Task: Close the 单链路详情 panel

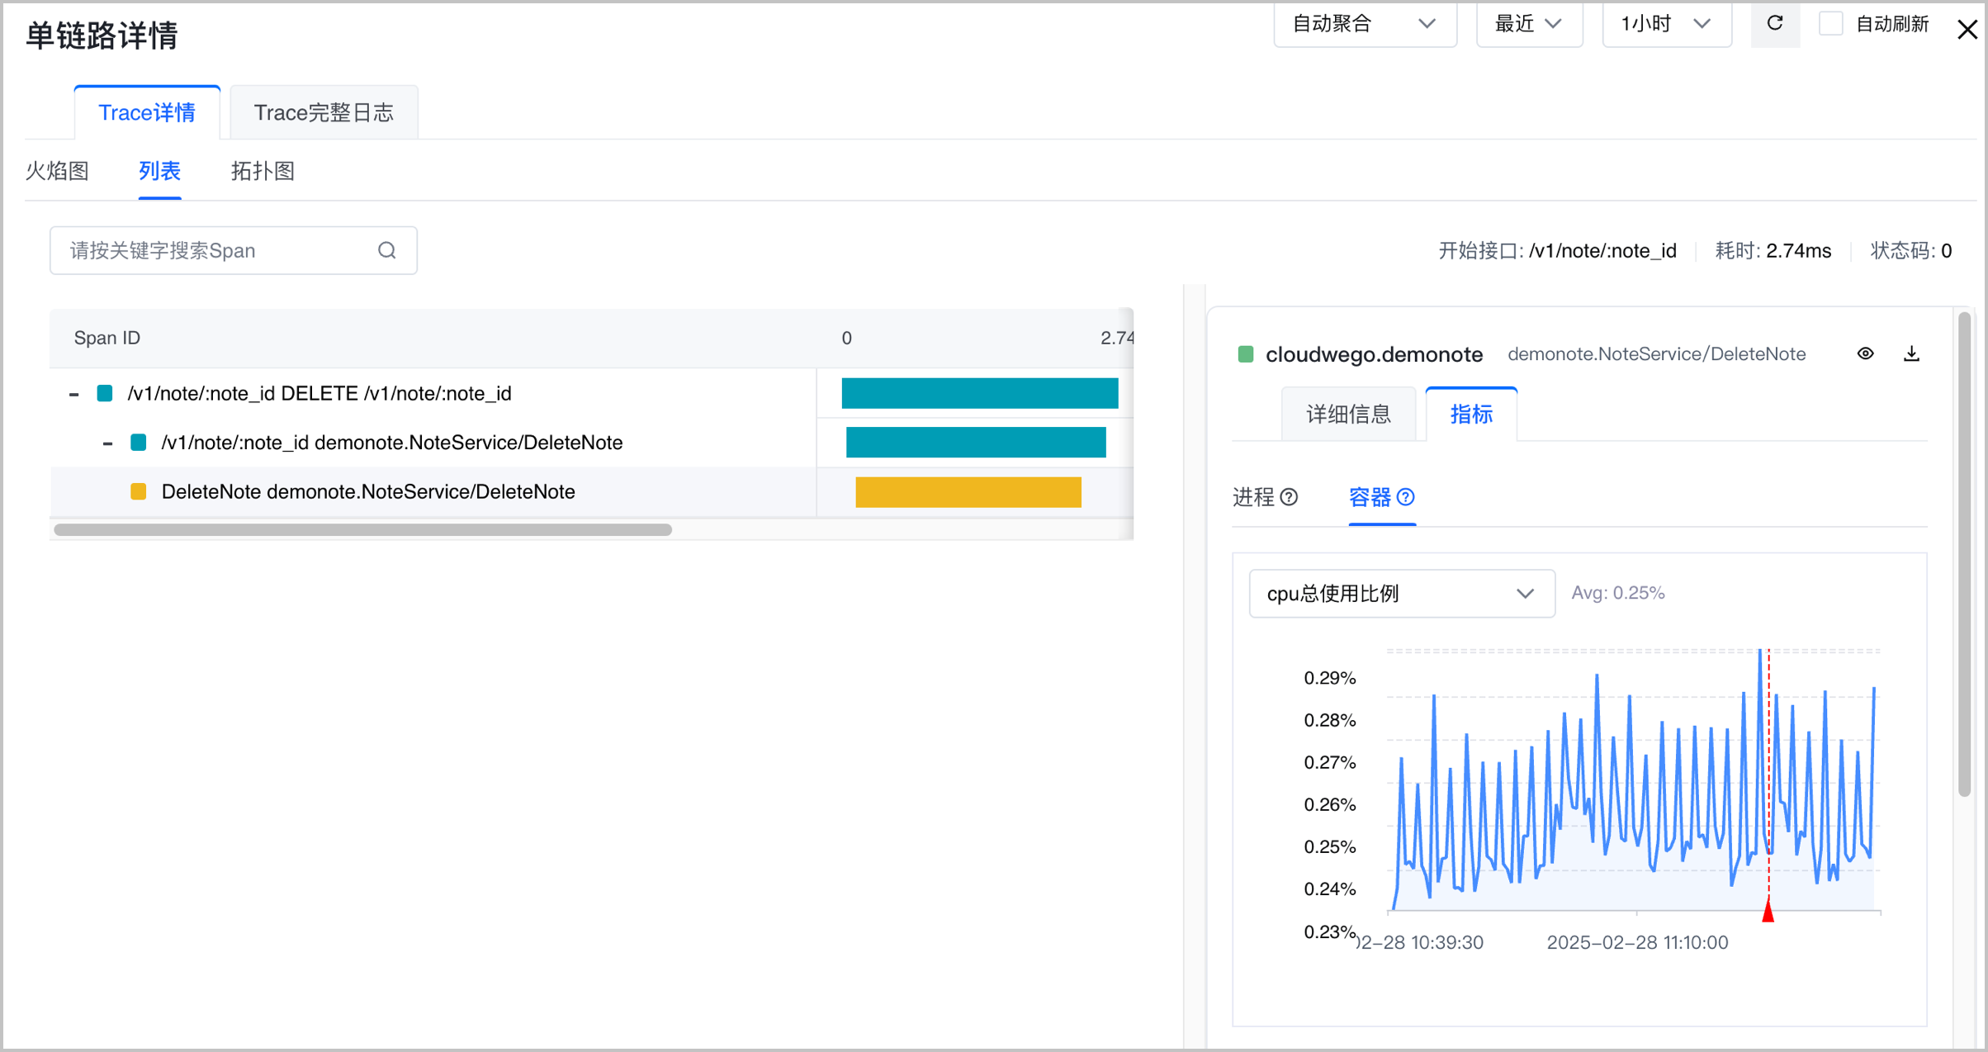Action: pyautogui.click(x=1967, y=30)
